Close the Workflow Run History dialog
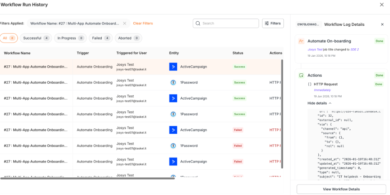 (x=382, y=5)
